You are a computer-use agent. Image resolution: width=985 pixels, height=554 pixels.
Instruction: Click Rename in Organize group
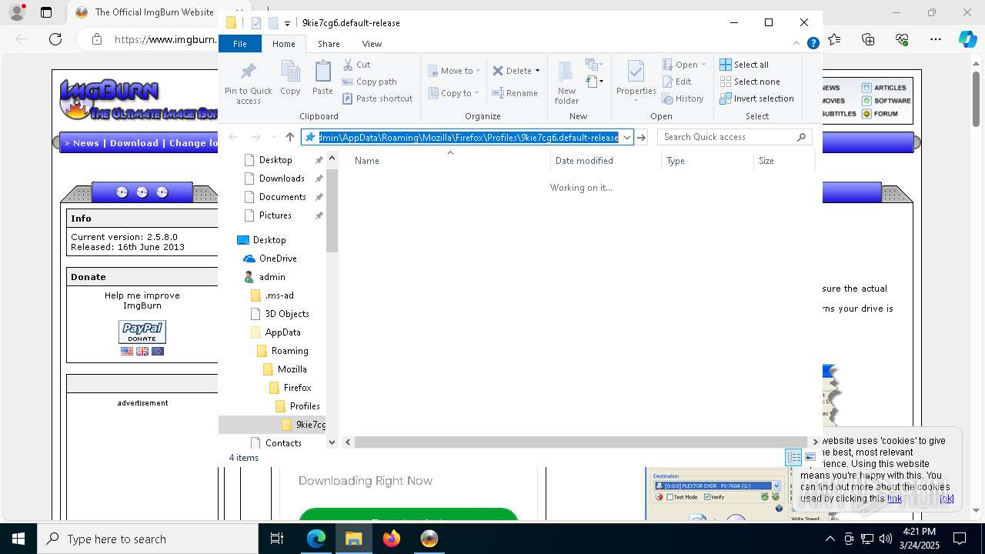(515, 93)
